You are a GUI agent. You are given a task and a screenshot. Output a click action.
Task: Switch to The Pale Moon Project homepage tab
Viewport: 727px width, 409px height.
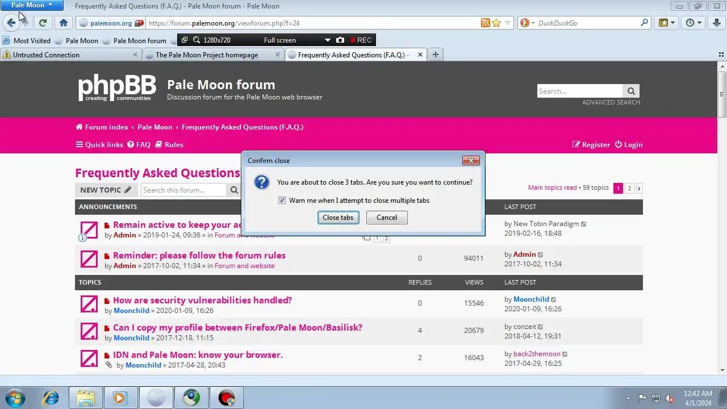[x=213, y=55]
